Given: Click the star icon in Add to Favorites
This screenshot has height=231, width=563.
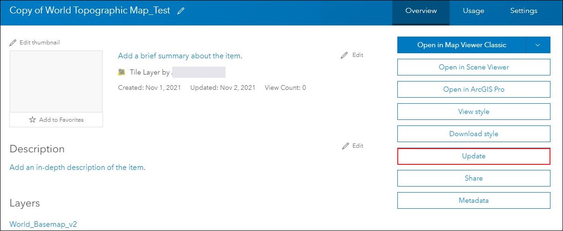Looking at the screenshot, I should (32, 119).
